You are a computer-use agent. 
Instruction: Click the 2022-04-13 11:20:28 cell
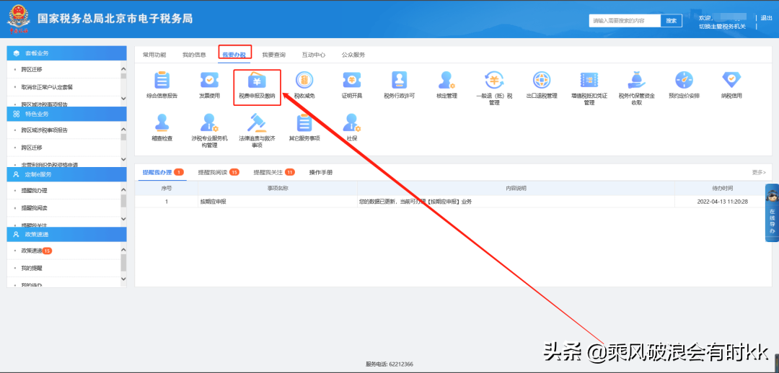722,202
